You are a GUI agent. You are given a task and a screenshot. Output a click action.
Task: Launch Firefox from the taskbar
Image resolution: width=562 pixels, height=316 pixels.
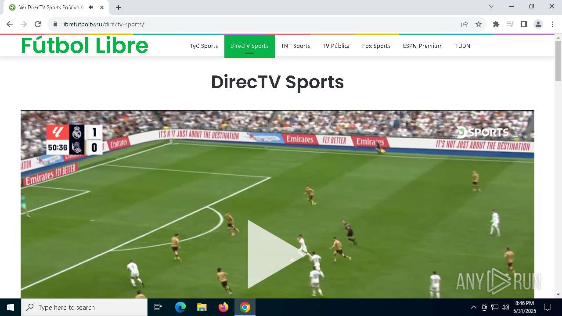point(223,307)
